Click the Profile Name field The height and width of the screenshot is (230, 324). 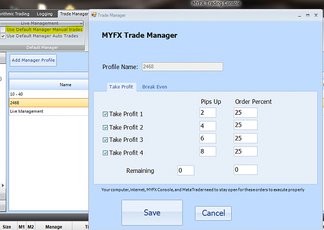(182, 66)
